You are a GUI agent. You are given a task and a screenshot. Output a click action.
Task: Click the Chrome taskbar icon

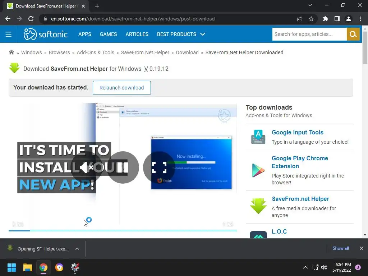tap(43, 267)
